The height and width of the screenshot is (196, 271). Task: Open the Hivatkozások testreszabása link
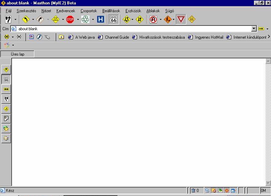click(x=158, y=37)
